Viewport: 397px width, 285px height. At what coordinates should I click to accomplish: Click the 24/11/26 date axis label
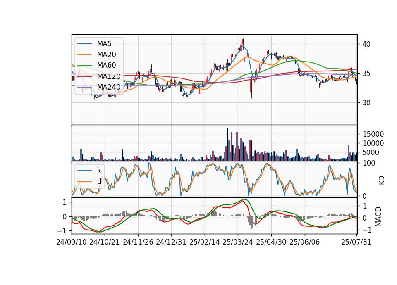tap(138, 242)
